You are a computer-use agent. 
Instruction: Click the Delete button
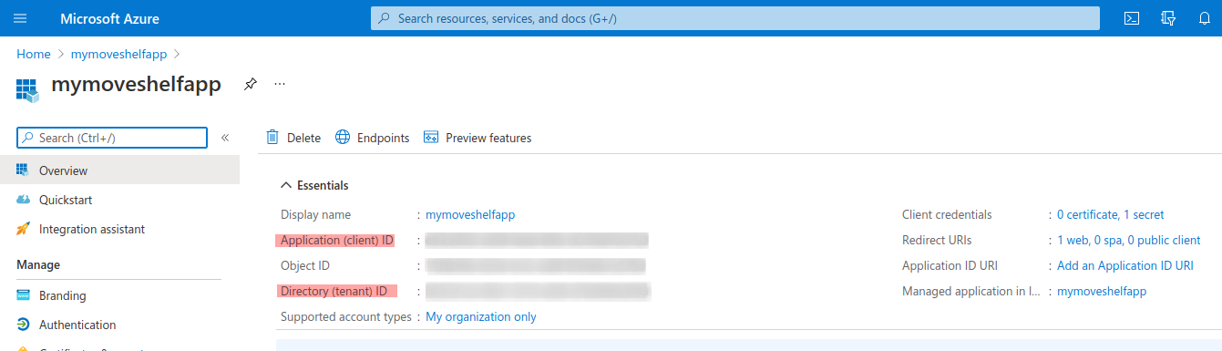(x=293, y=138)
